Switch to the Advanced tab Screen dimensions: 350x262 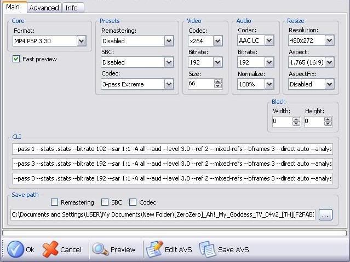[x=44, y=8]
